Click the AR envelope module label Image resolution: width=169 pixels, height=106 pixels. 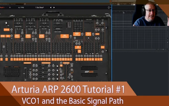pos(78,47)
